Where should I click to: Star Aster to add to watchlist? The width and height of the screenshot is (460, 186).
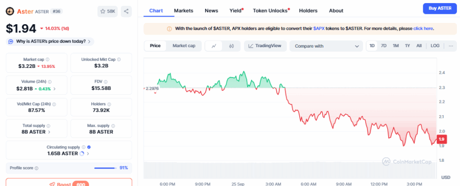coord(107,11)
